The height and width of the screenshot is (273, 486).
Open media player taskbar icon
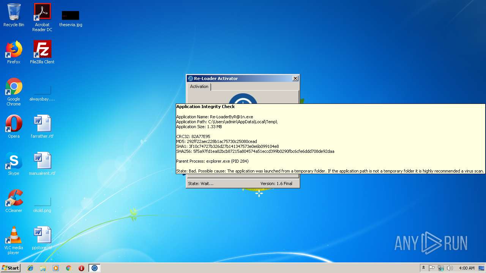[56, 268]
